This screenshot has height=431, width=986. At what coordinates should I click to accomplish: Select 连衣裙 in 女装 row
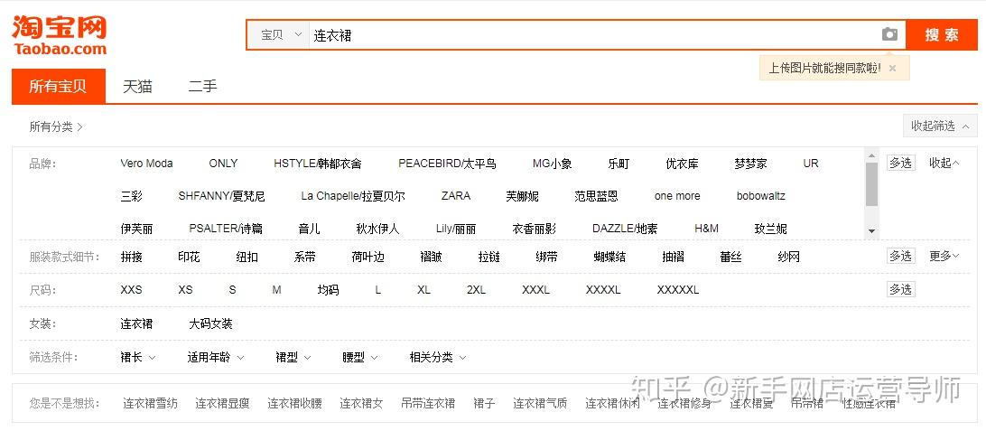[x=136, y=324]
